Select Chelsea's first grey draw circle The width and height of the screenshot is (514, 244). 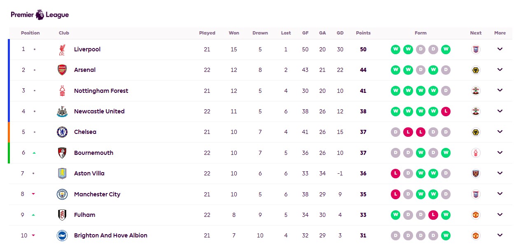coord(395,132)
